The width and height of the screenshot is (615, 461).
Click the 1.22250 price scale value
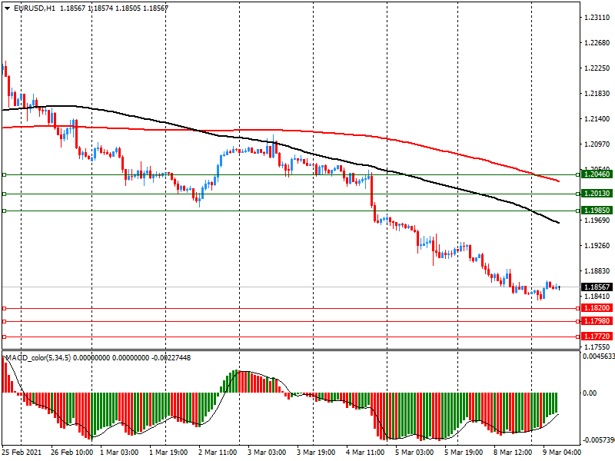[597, 68]
